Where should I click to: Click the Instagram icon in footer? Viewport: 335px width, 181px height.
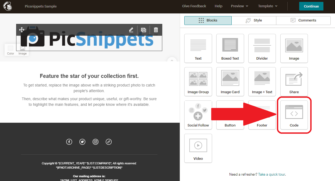[96, 142]
